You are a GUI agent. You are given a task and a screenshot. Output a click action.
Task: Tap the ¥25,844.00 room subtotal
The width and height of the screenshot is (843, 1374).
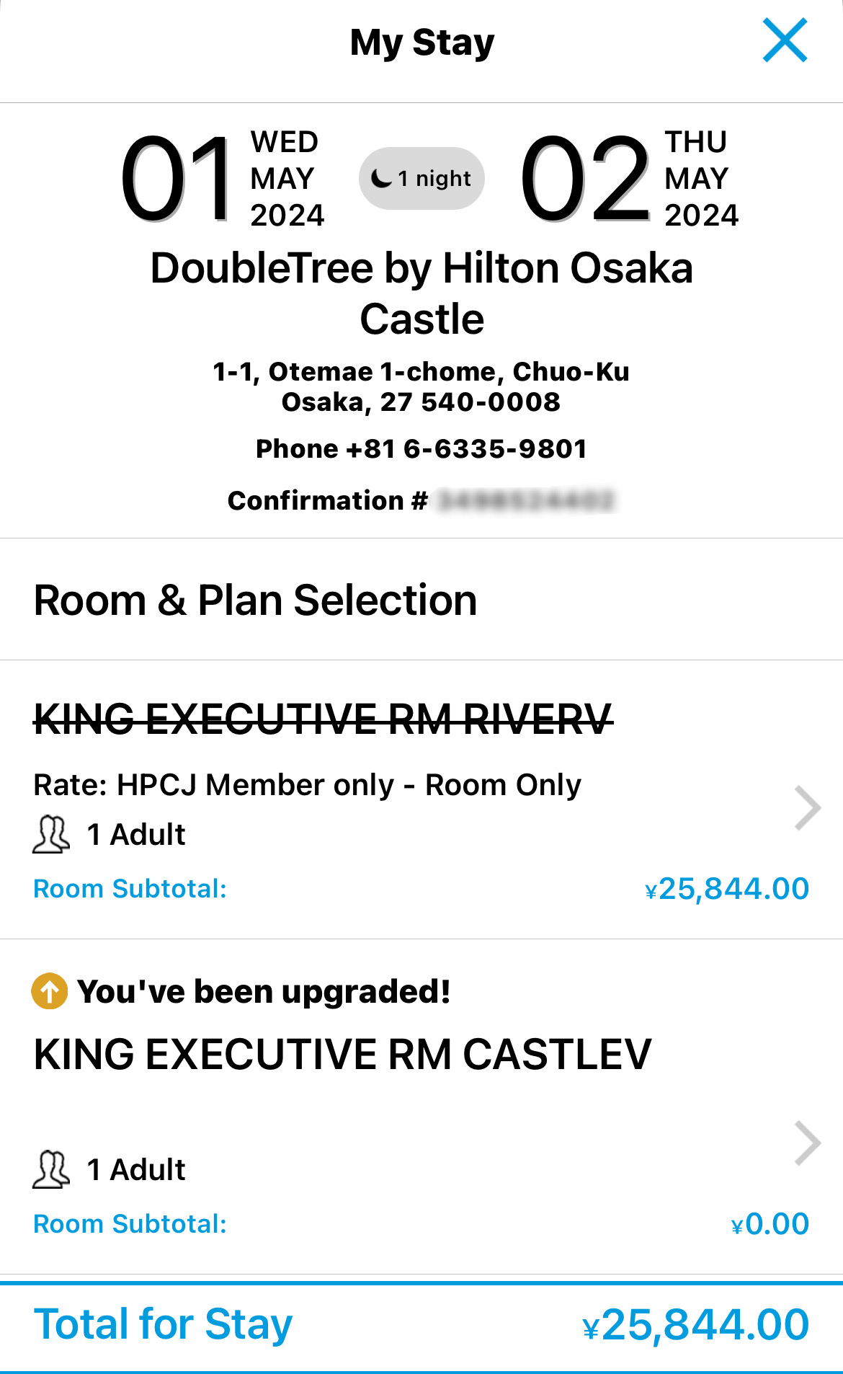[726, 889]
